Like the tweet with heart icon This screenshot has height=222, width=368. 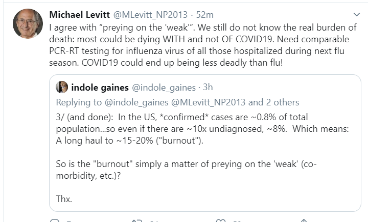coord(220,220)
